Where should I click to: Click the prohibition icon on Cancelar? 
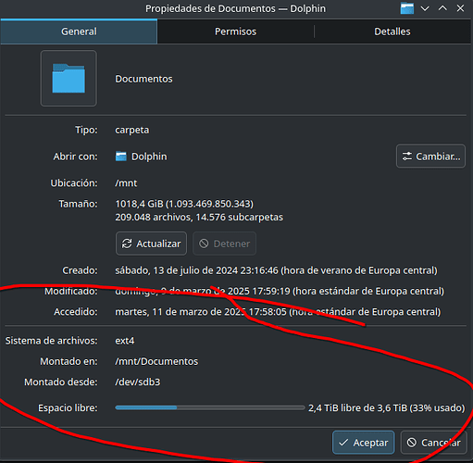pos(412,443)
